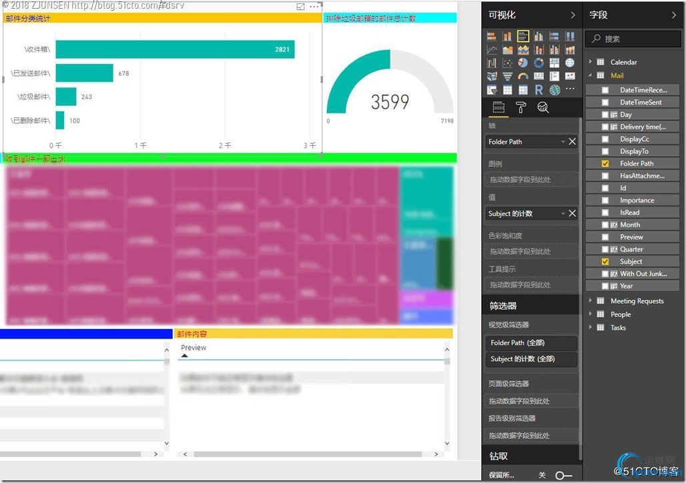The image size is (686, 483).
Task: Select the line chart visual
Action: click(492, 50)
